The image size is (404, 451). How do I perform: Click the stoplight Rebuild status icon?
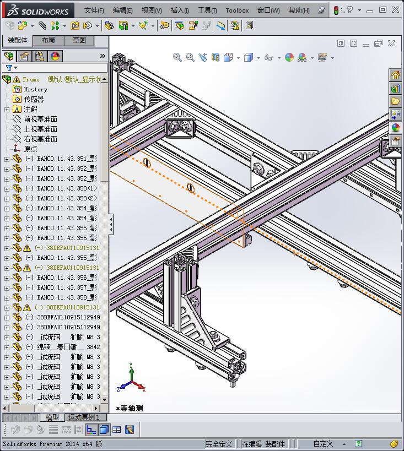[x=336, y=10]
